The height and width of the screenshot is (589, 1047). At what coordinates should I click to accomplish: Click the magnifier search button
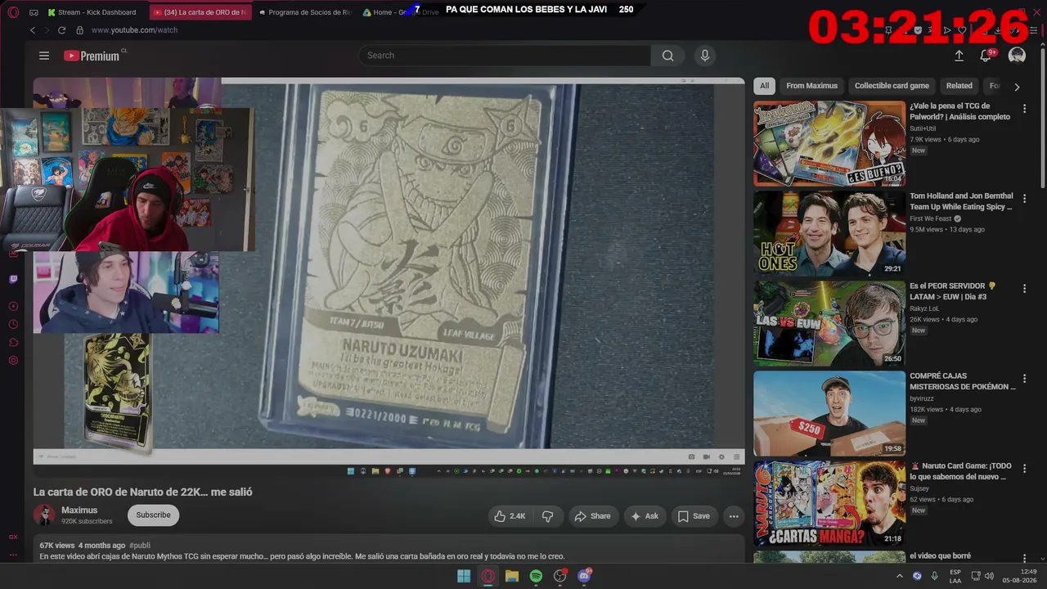[x=668, y=56]
